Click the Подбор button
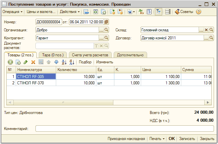This screenshot has height=144, width=218. click(85, 62)
